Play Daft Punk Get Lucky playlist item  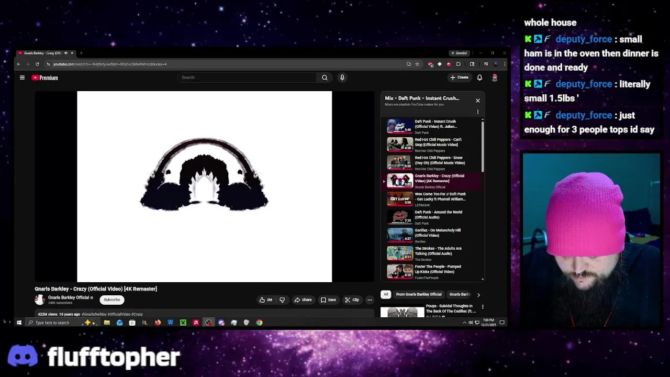(x=432, y=199)
